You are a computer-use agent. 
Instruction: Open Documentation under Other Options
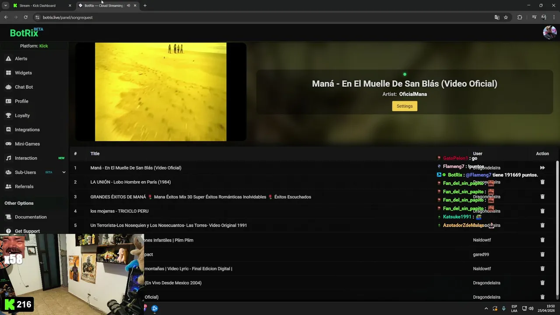(31, 217)
